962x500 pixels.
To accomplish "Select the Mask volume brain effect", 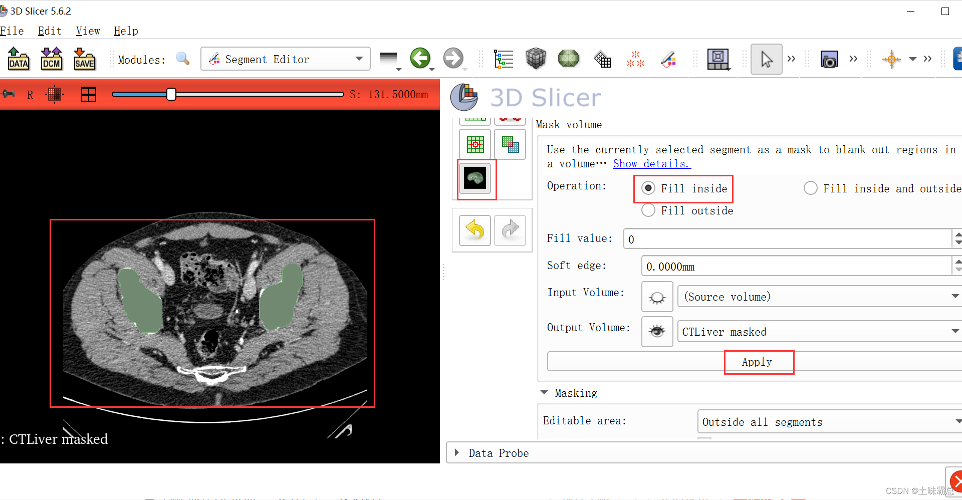I will (475, 178).
